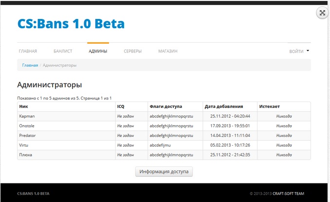
Task: Select admin row Плюха
Action: (x=164, y=155)
